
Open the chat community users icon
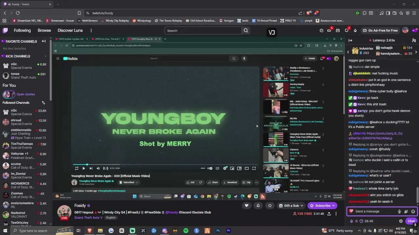tap(414, 40)
